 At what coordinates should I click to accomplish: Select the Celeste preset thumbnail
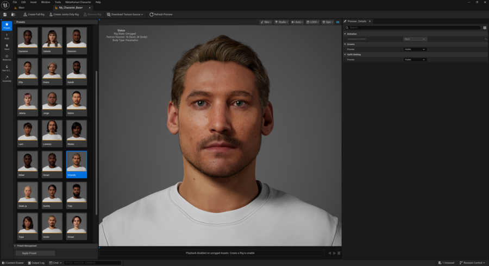(52, 38)
